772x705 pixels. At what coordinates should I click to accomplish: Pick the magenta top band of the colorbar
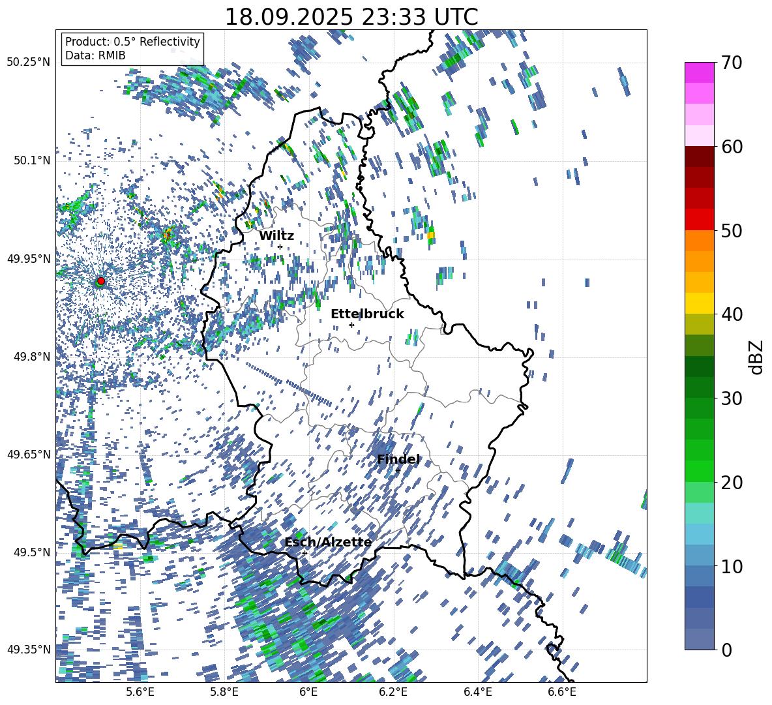pos(699,72)
